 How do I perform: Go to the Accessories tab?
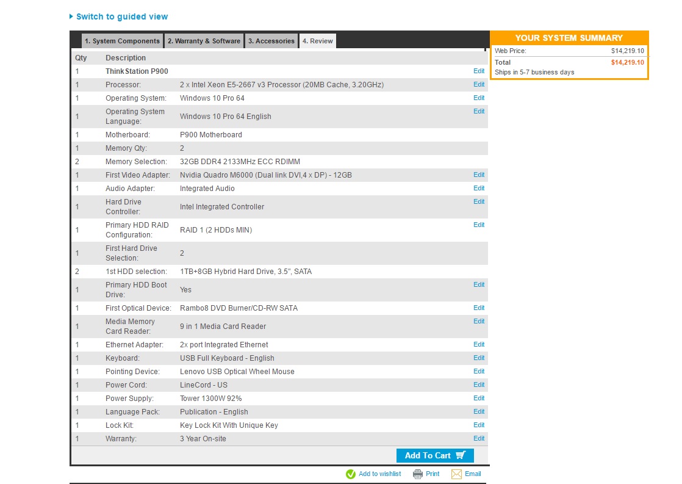271,41
